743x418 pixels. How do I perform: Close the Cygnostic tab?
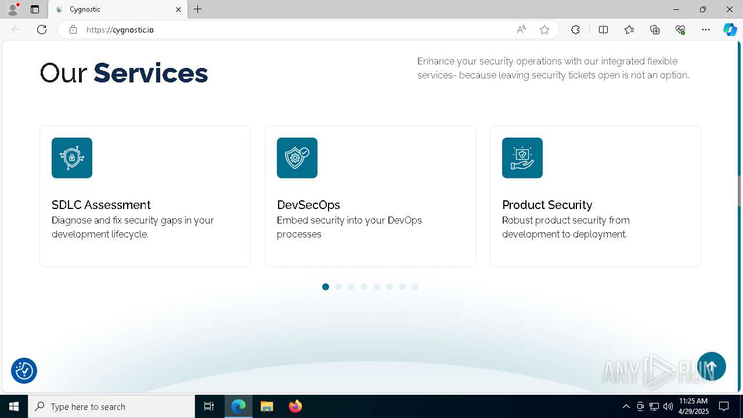[178, 9]
